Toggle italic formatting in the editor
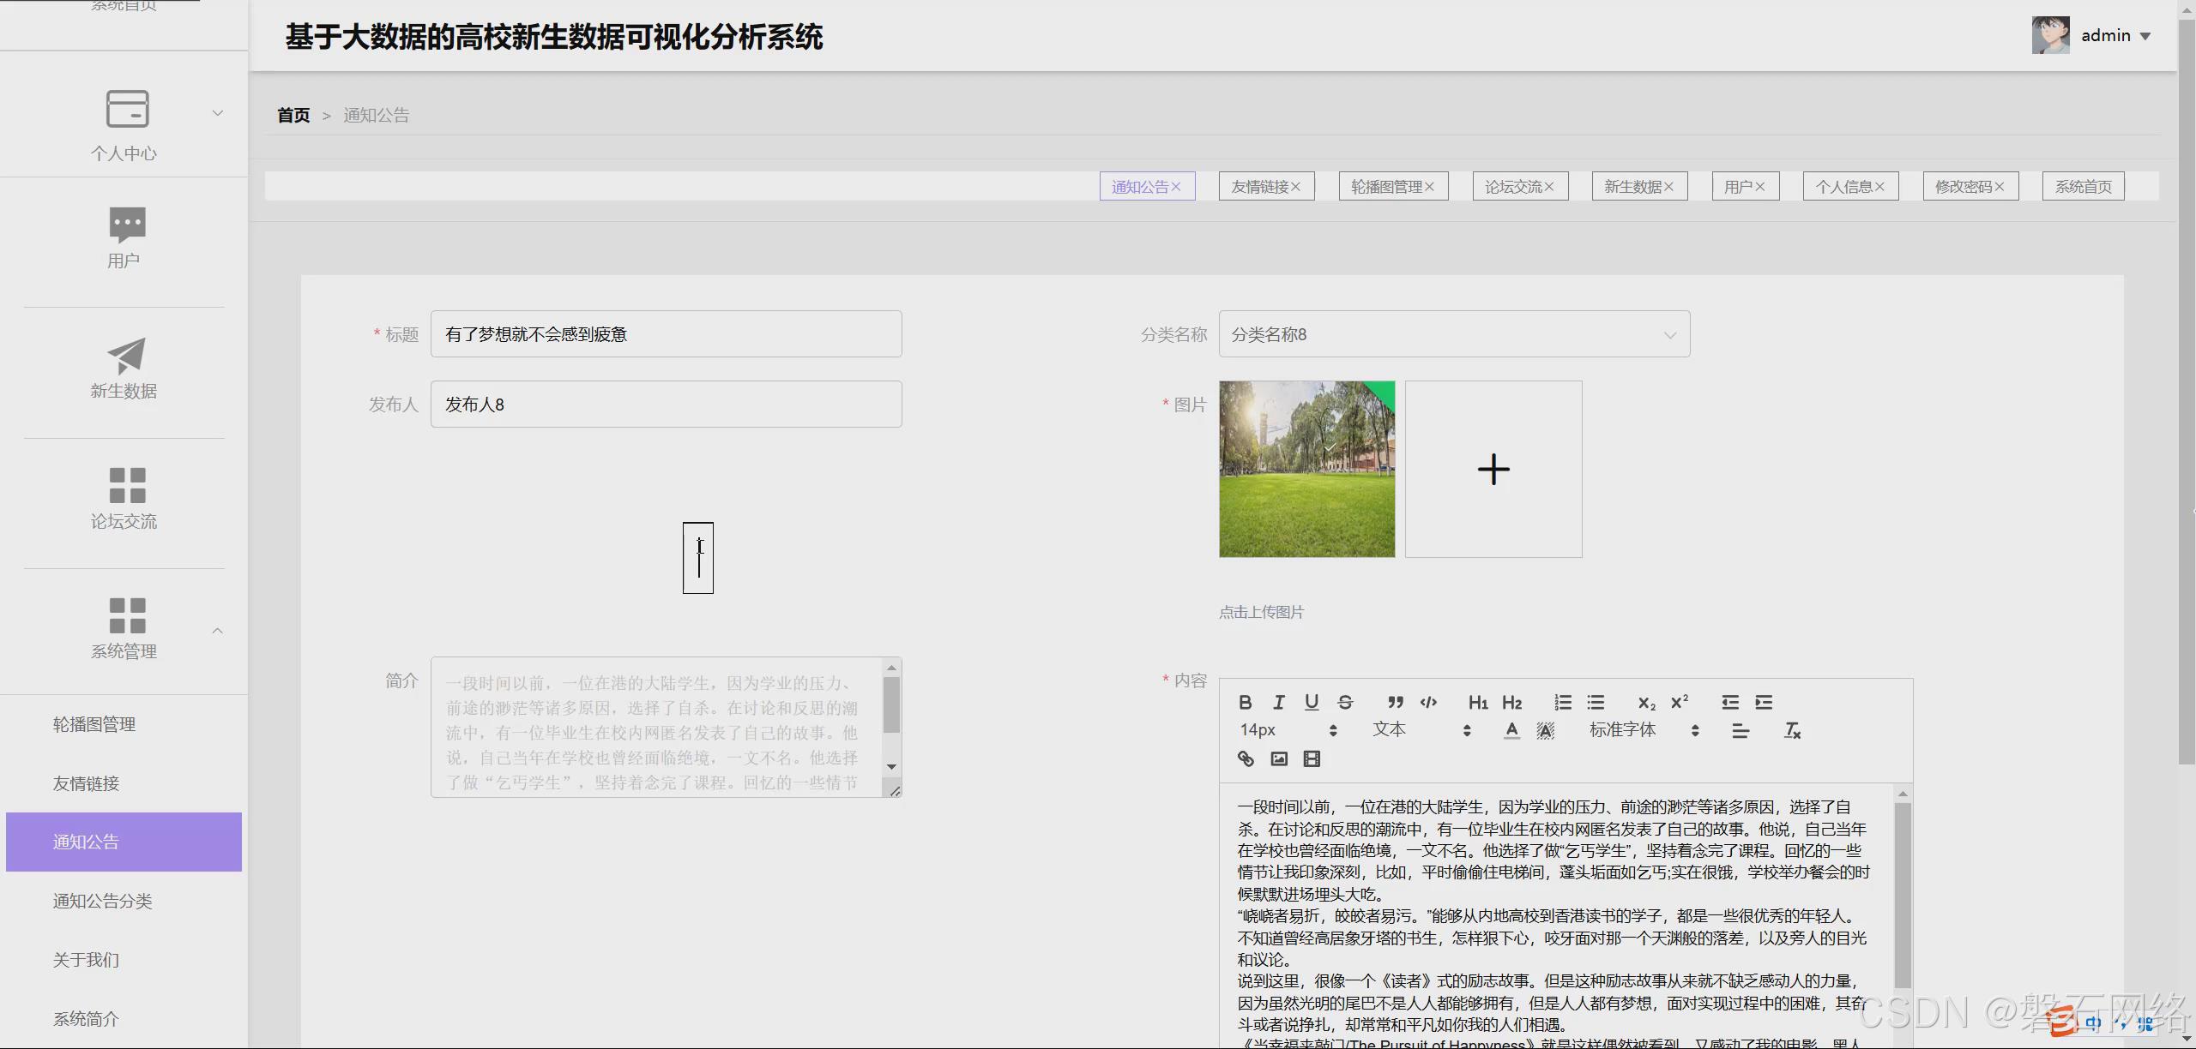2196x1049 pixels. (1278, 703)
